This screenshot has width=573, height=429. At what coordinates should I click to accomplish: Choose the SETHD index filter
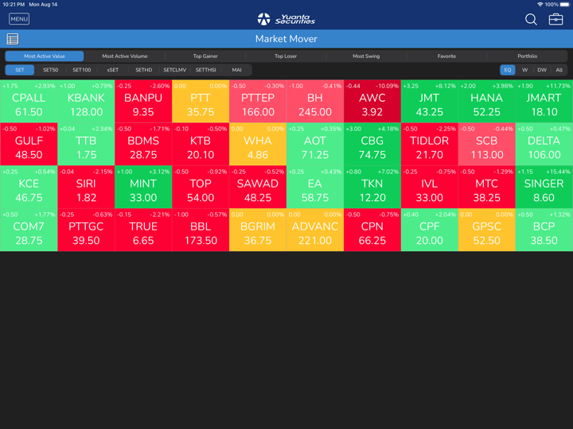pos(143,70)
